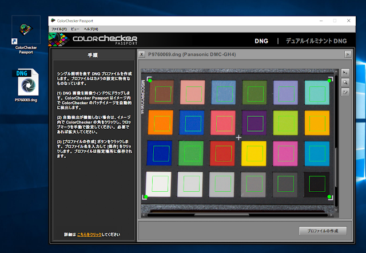Click the brown color patch
The height and width of the screenshot is (253, 366).
click(161, 92)
